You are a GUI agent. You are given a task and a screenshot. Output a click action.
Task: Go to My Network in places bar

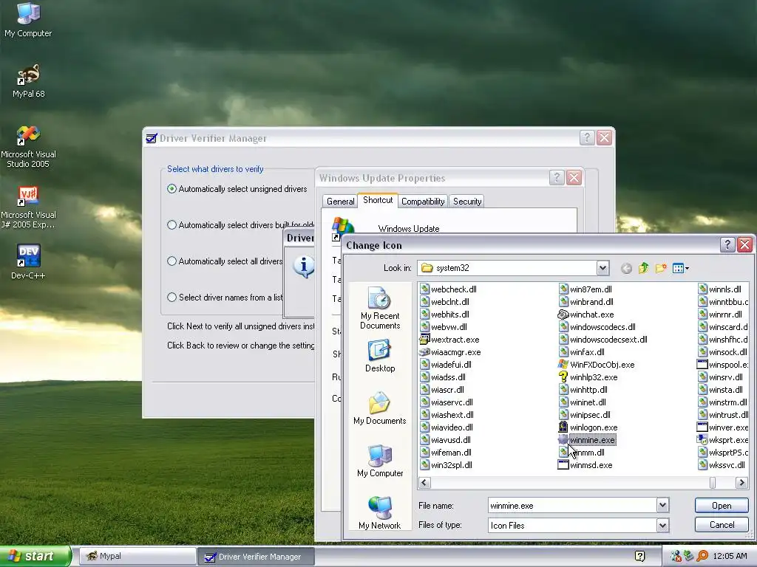[380, 513]
